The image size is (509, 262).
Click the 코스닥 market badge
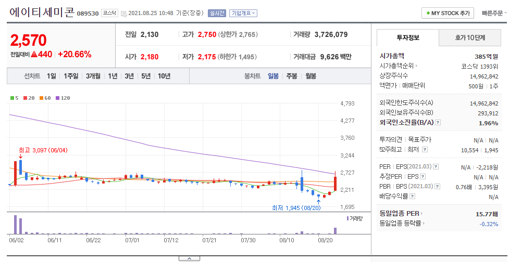pyautogui.click(x=109, y=14)
